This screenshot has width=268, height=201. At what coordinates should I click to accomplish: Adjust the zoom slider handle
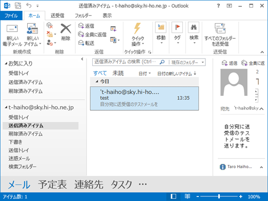pos(219,196)
